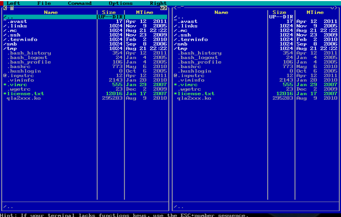Screen dimensions: 341x217
Task: Open the left panel listing pulldown chevron
Action: click(x=162, y=7)
